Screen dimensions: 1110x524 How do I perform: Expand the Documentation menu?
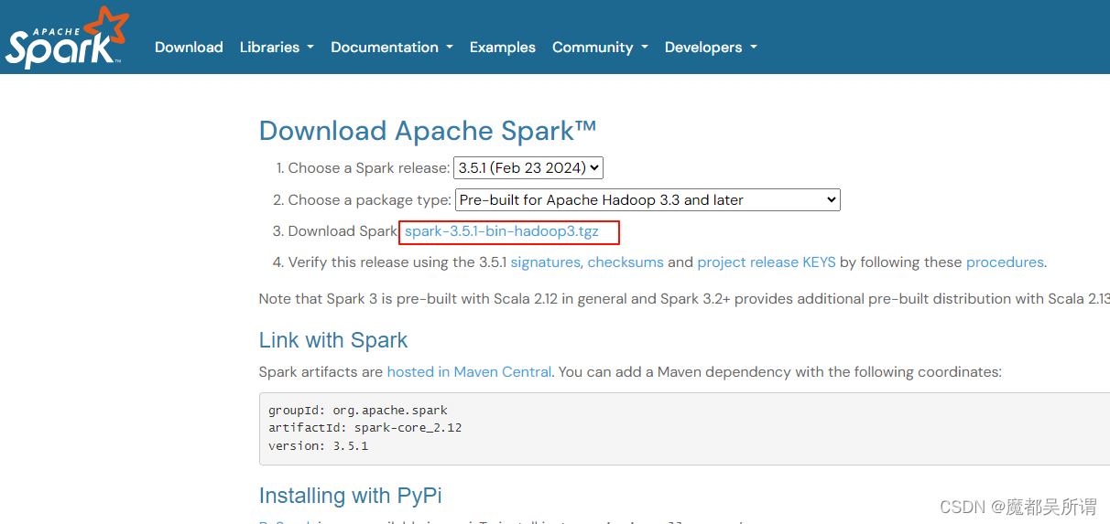[x=392, y=48]
